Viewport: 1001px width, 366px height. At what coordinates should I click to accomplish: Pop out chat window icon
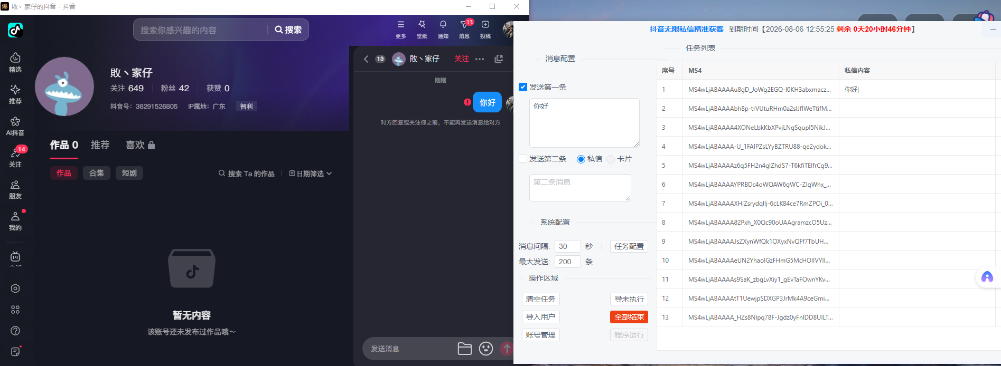coord(499,59)
